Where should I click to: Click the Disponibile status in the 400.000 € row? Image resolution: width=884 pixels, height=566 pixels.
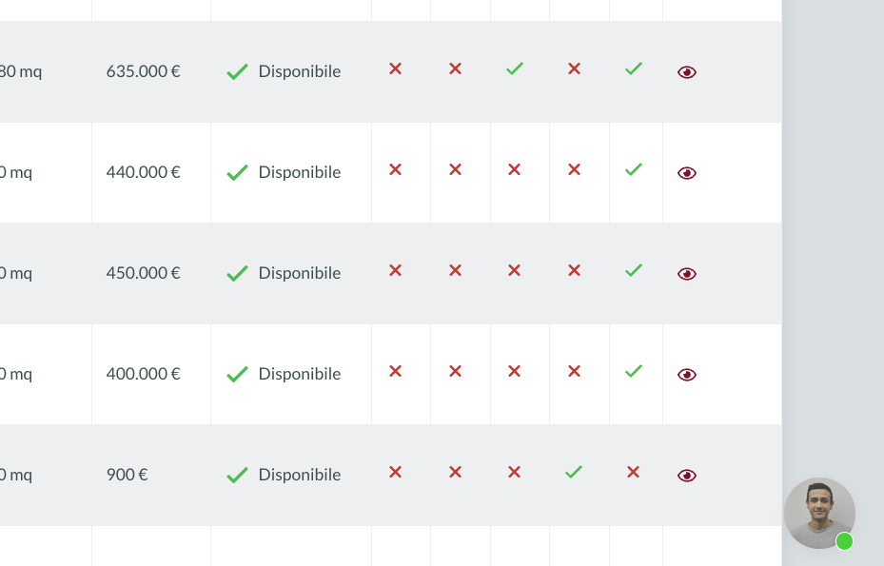click(300, 375)
